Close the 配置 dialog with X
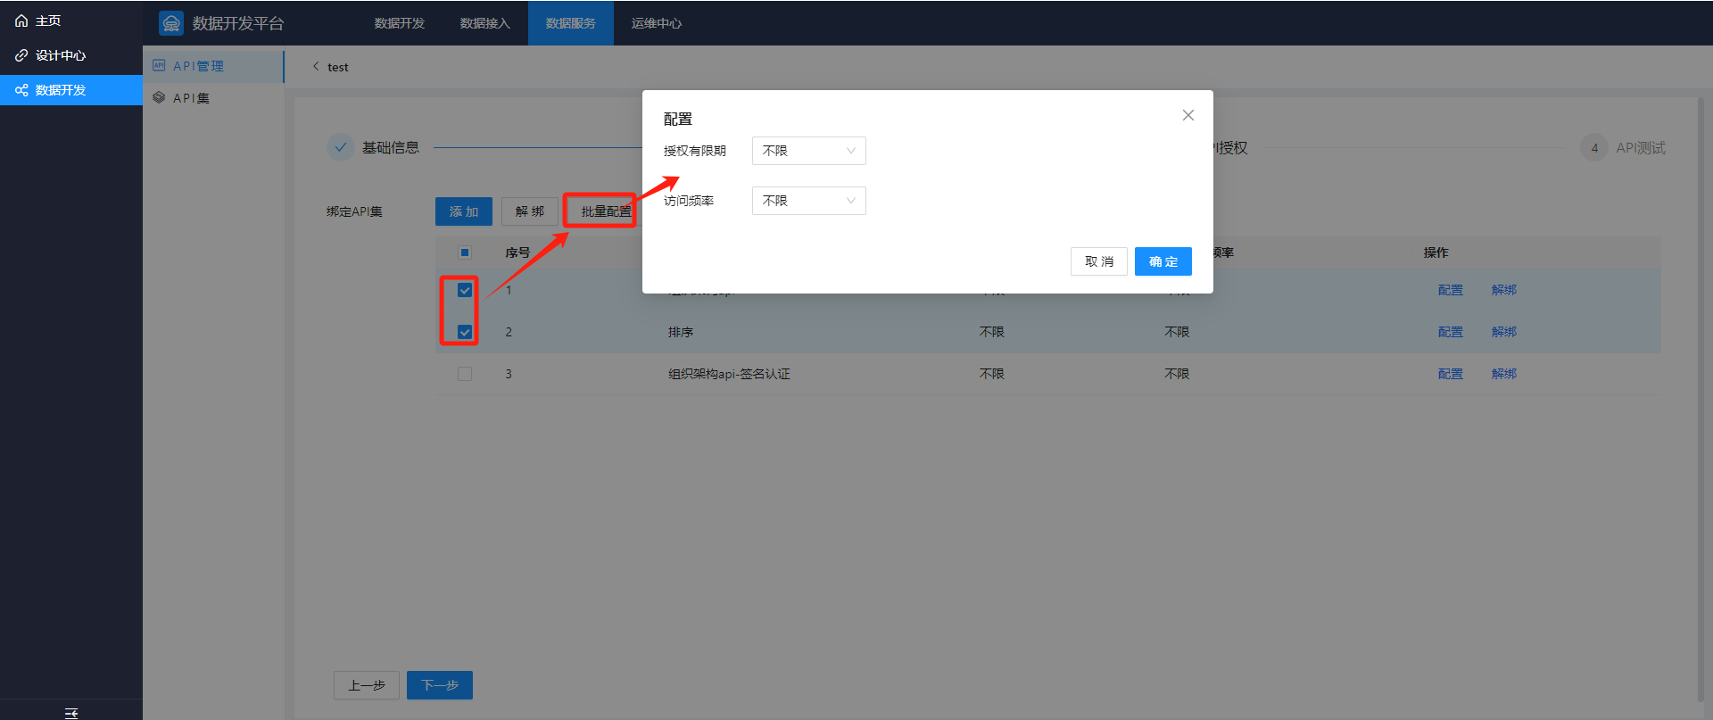This screenshot has width=1713, height=720. point(1188,115)
